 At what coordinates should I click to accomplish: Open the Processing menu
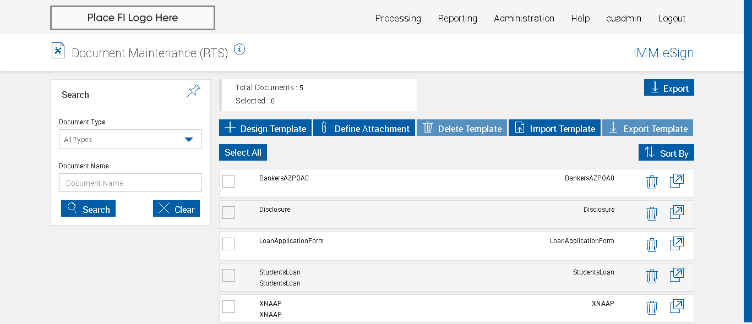coord(398,18)
